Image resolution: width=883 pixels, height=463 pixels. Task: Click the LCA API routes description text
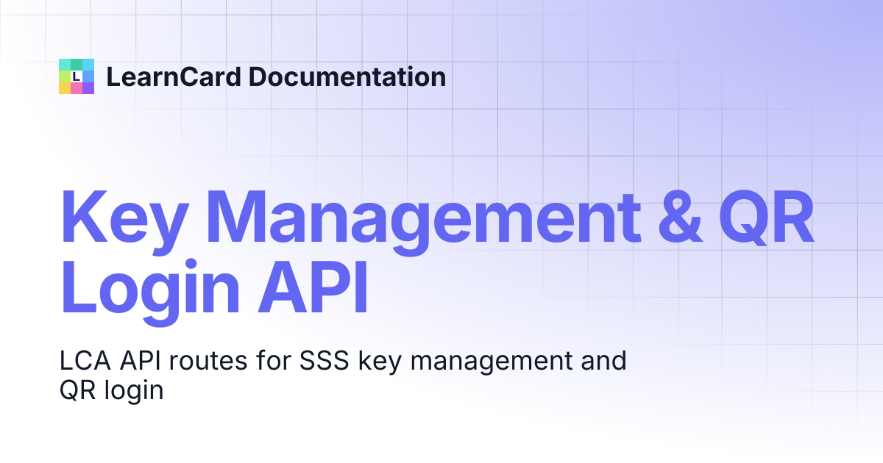[x=342, y=376]
